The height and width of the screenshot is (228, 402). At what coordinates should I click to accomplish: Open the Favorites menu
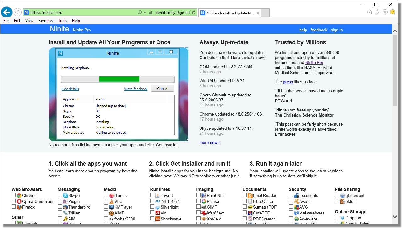pyautogui.click(x=46, y=21)
